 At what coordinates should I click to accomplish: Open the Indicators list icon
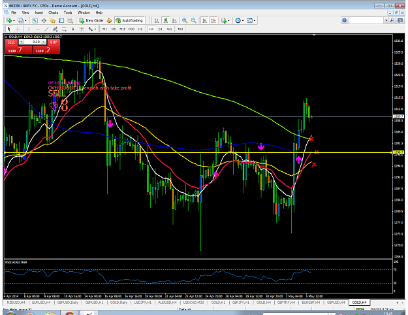click(x=224, y=20)
